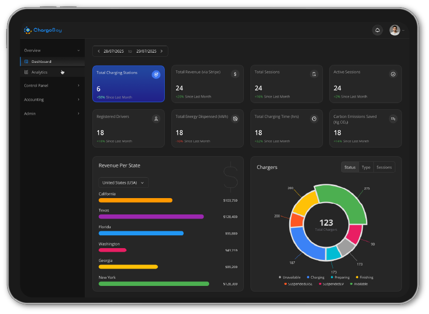Toggle the Unavailable legend entry
The width and height of the screenshot is (429, 314).
(x=291, y=277)
